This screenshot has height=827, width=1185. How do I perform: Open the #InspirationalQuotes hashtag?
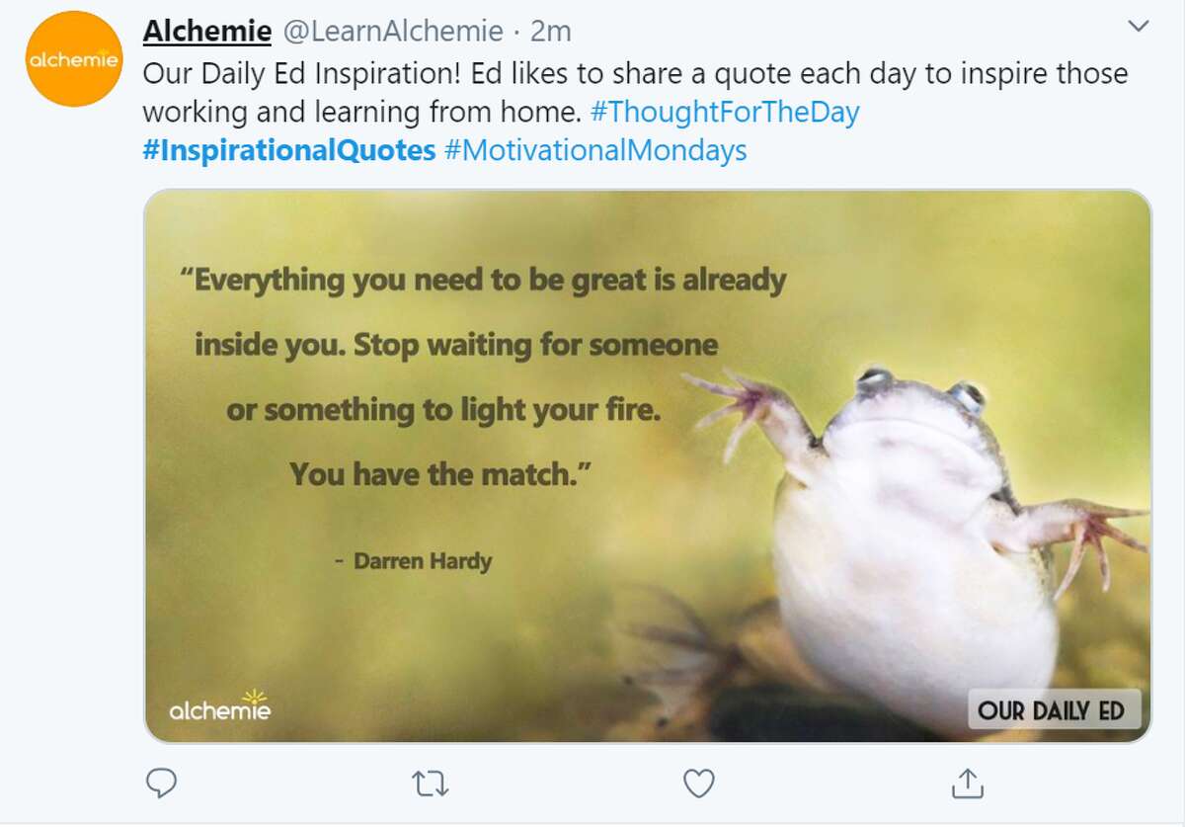click(x=290, y=150)
